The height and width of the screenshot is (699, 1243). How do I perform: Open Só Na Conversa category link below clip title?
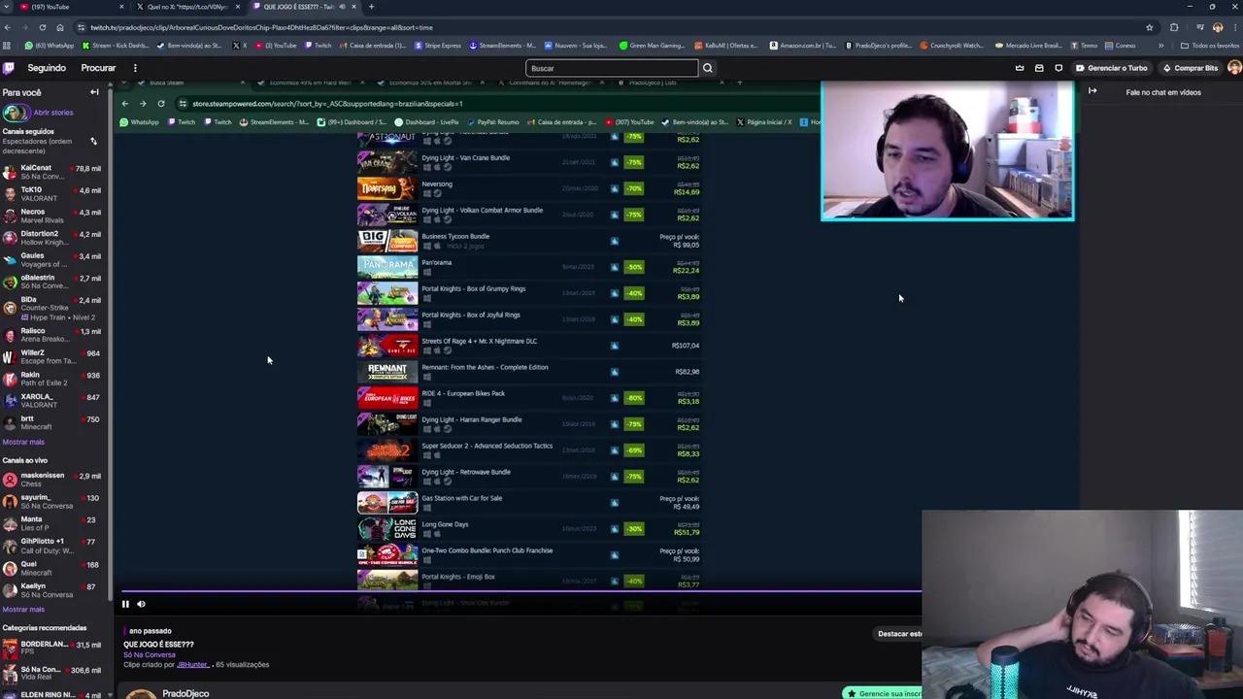coord(149,654)
